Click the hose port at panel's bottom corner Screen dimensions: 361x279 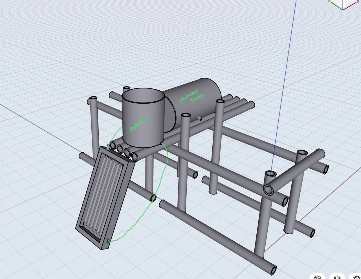coord(109,241)
